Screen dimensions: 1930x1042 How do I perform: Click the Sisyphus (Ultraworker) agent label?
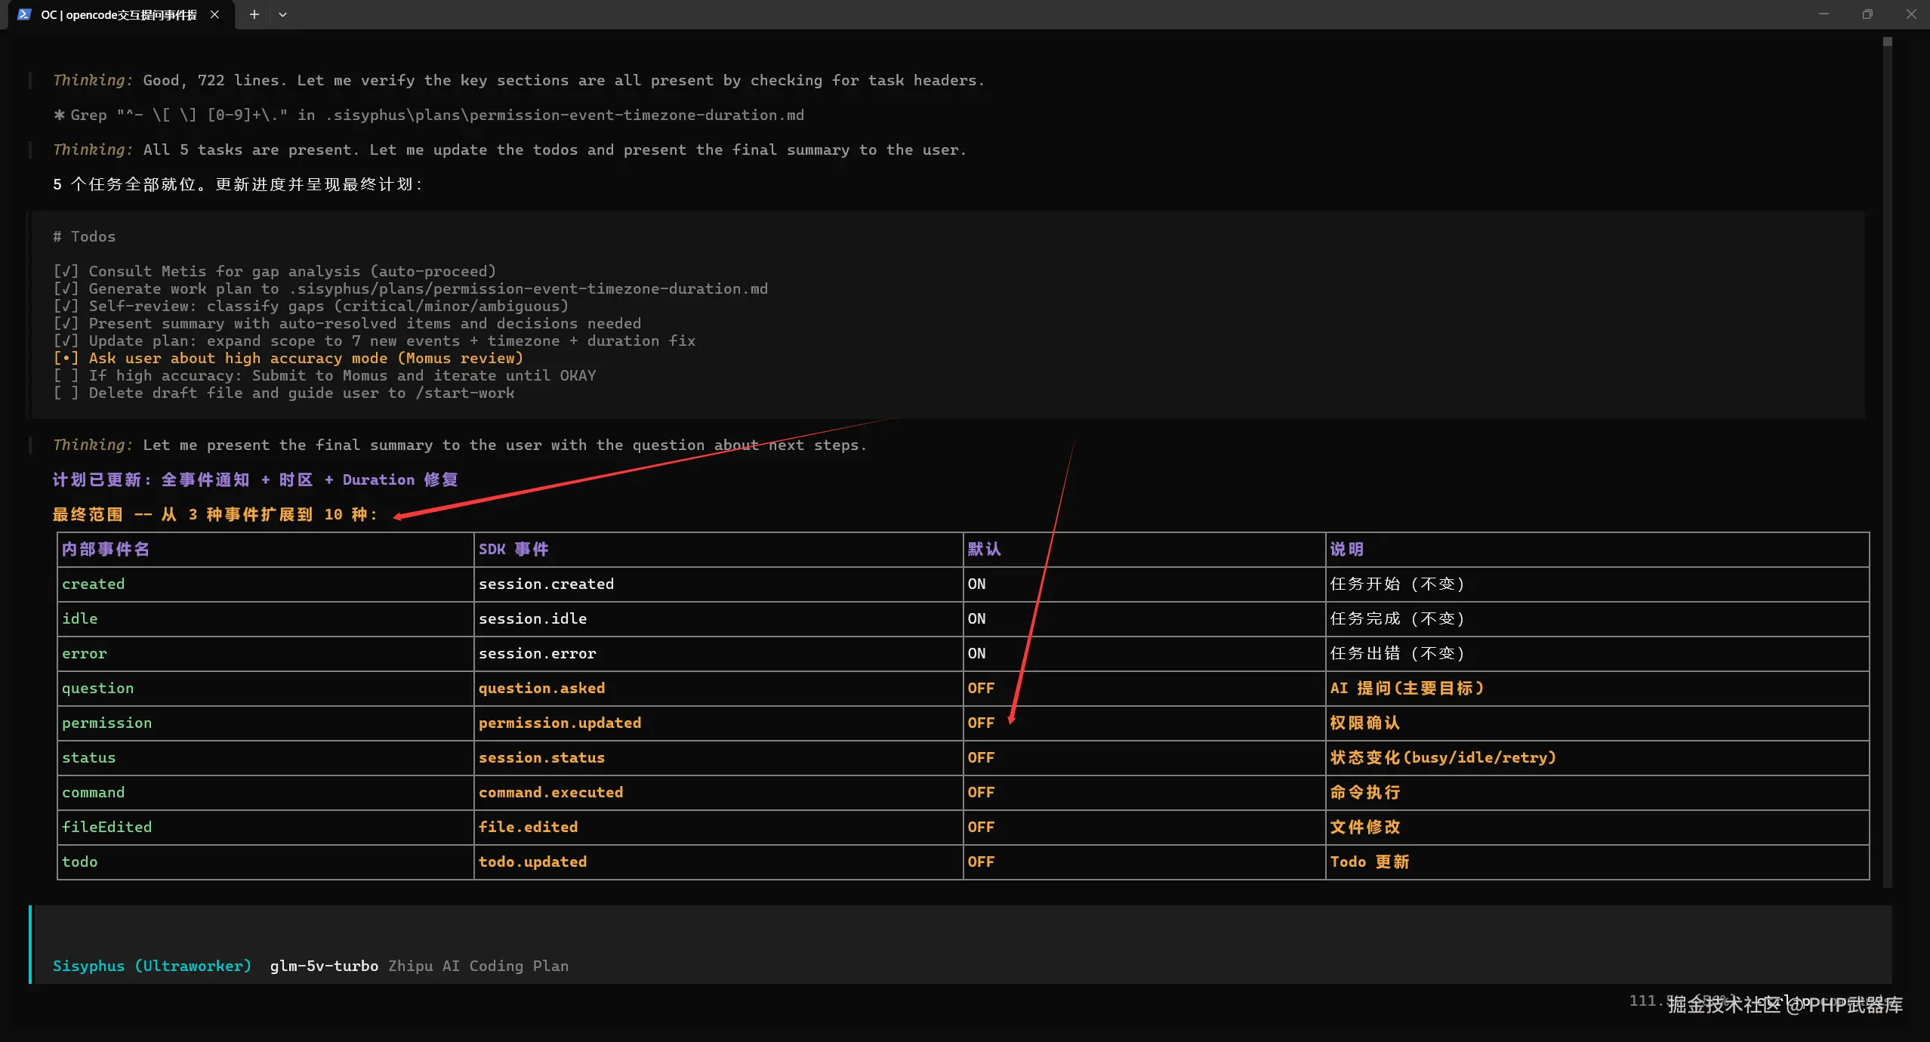[x=152, y=966]
